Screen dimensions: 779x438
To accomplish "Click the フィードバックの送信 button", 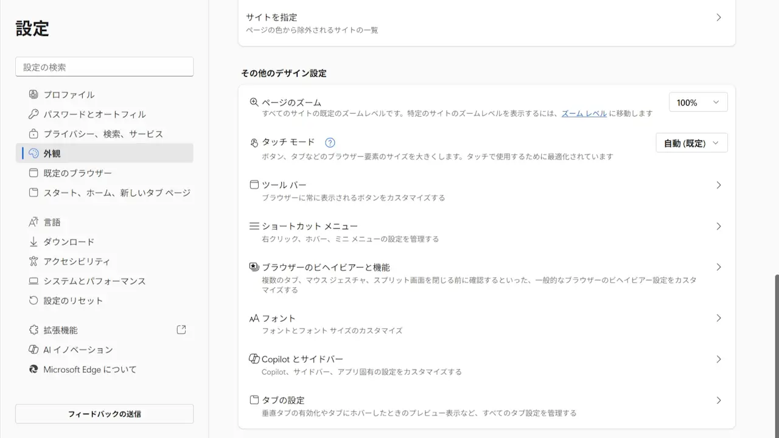I will click(104, 414).
